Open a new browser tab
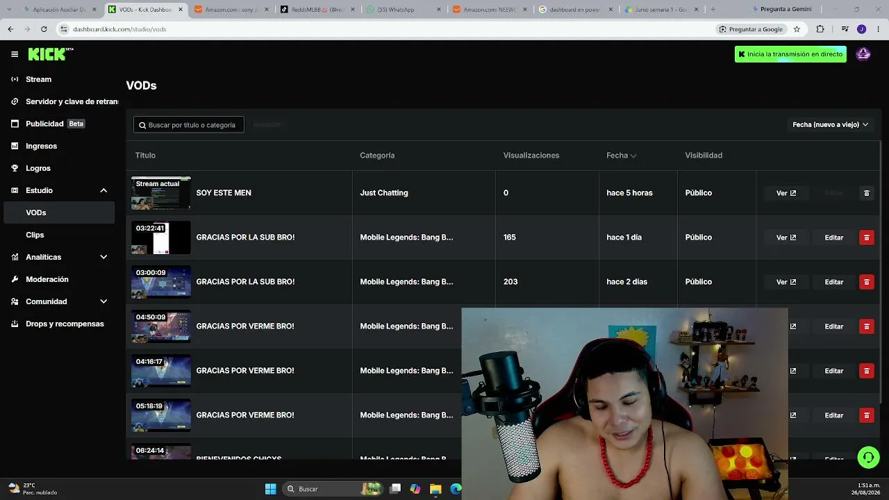Screen dimensions: 889x500 pos(713,10)
